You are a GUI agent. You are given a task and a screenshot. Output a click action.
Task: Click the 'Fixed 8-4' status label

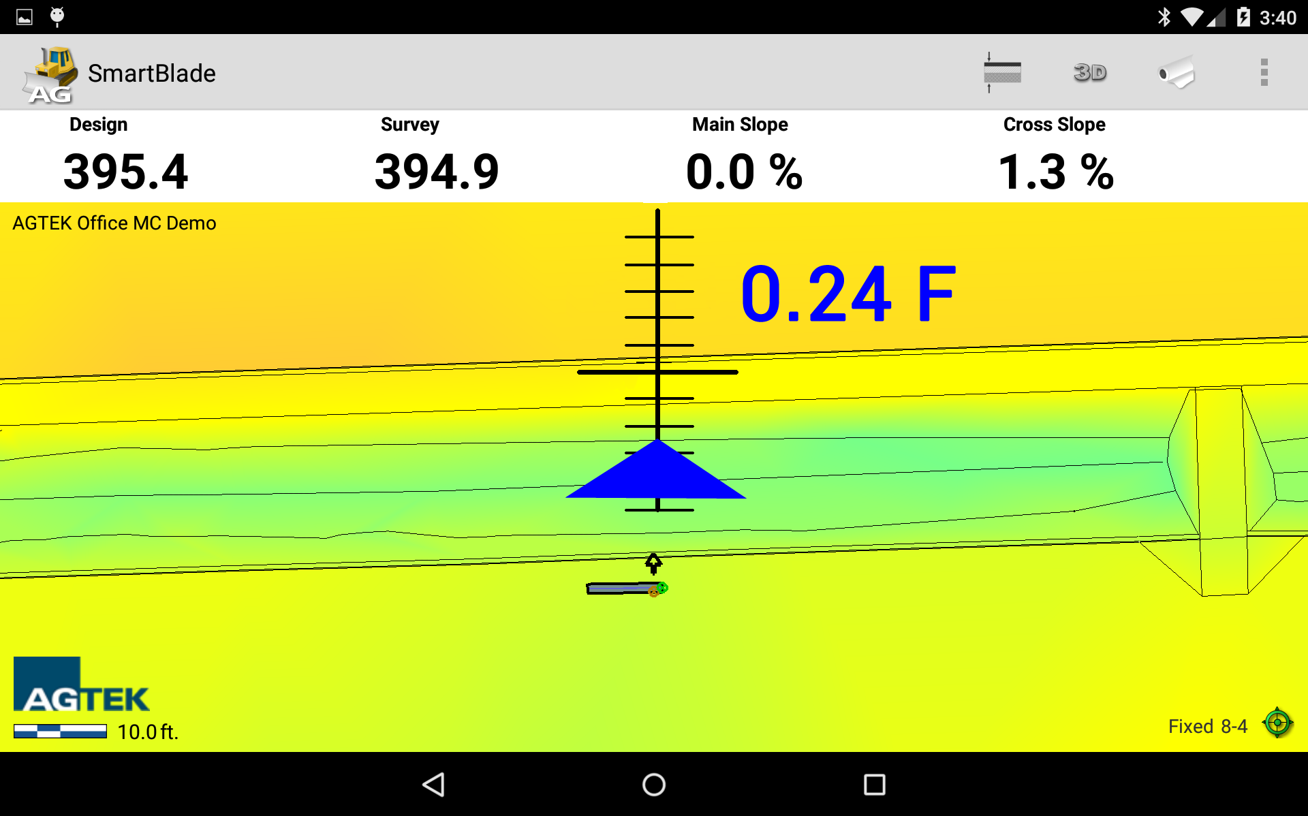point(1206,726)
